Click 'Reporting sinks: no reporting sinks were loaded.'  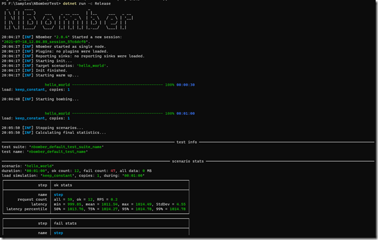[90, 56]
